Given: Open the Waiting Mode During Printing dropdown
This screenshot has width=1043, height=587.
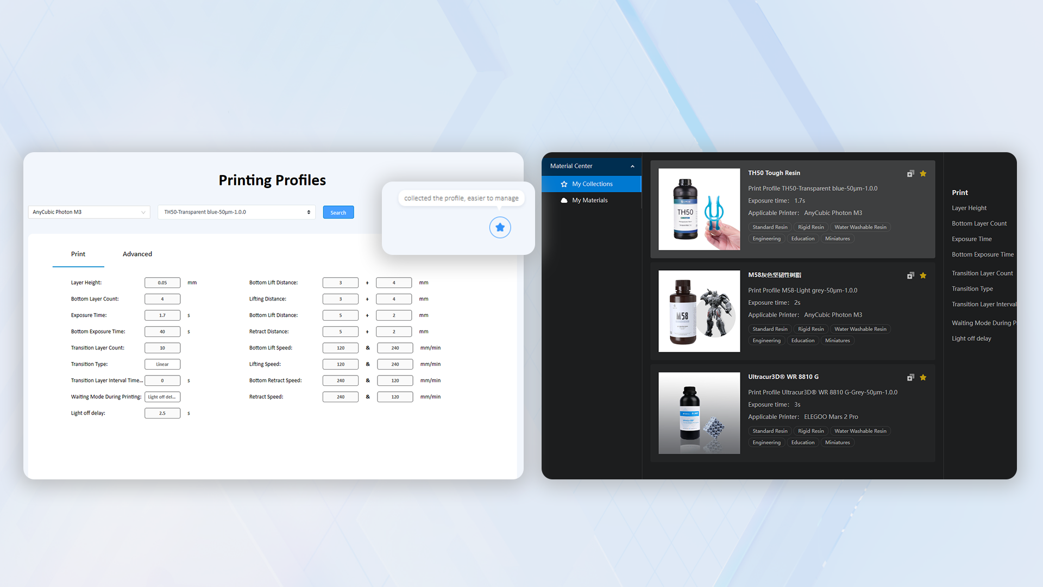Looking at the screenshot, I should 162,397.
